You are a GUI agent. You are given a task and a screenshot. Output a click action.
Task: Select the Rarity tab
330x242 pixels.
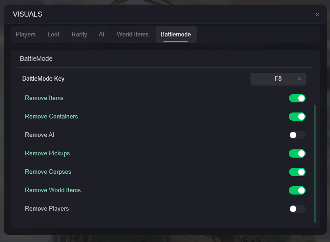tap(79, 35)
